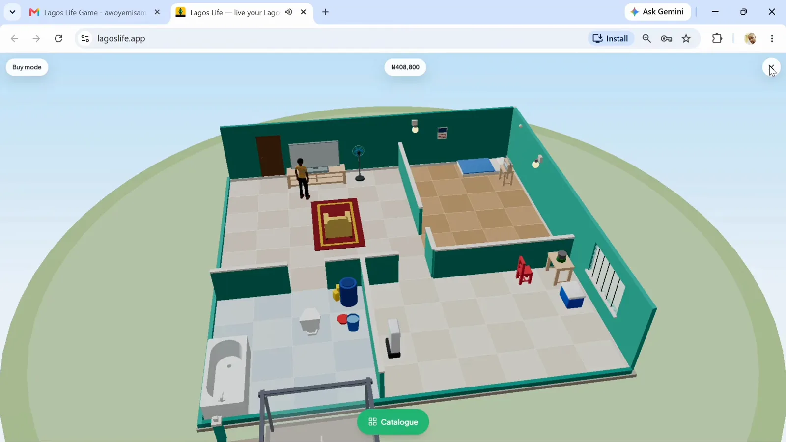Image resolution: width=786 pixels, height=442 pixels.
Task: Click the Buy mode label
Action: click(27, 67)
